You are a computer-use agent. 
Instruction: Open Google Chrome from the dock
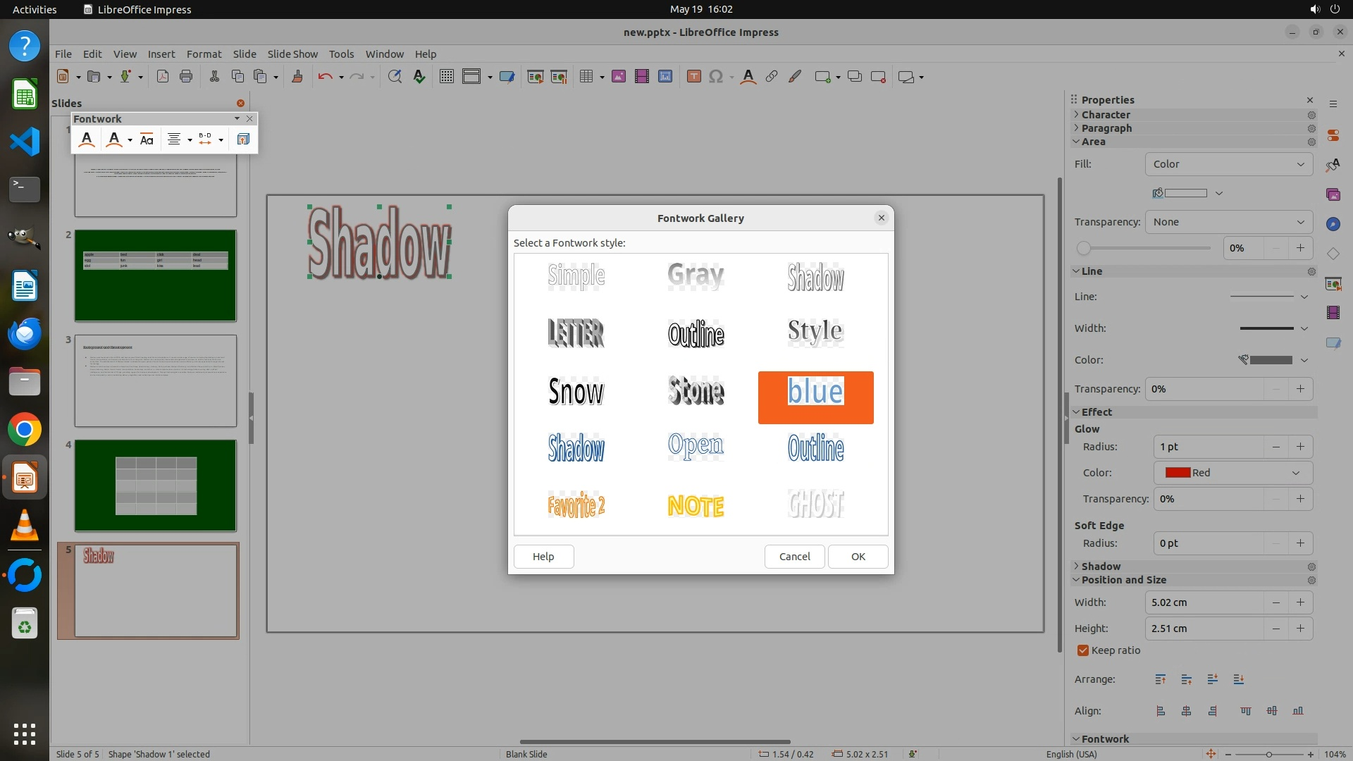point(25,430)
